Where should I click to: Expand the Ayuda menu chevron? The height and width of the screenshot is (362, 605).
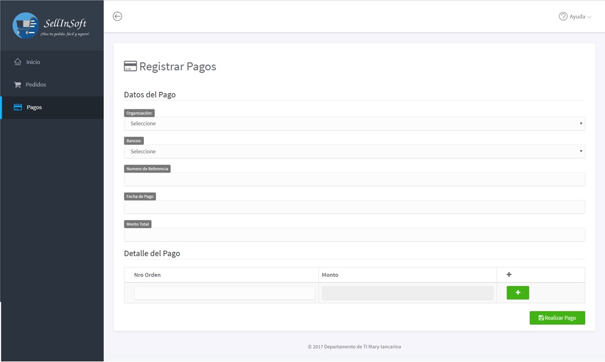(589, 17)
